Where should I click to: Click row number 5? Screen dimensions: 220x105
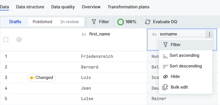pyautogui.click(x=6, y=99)
